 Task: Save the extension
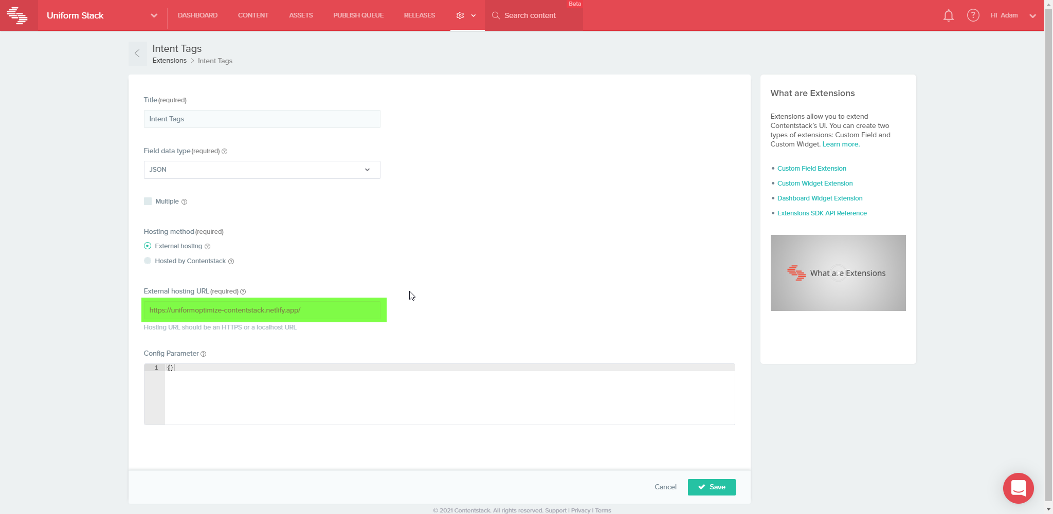pyautogui.click(x=712, y=487)
